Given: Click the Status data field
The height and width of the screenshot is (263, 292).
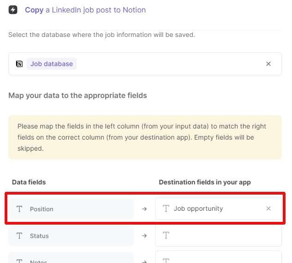Looking at the screenshot, I should 71,236.
